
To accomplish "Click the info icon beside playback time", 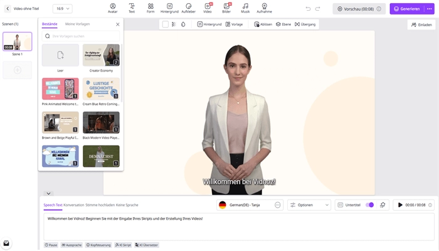I will coord(430,205).
